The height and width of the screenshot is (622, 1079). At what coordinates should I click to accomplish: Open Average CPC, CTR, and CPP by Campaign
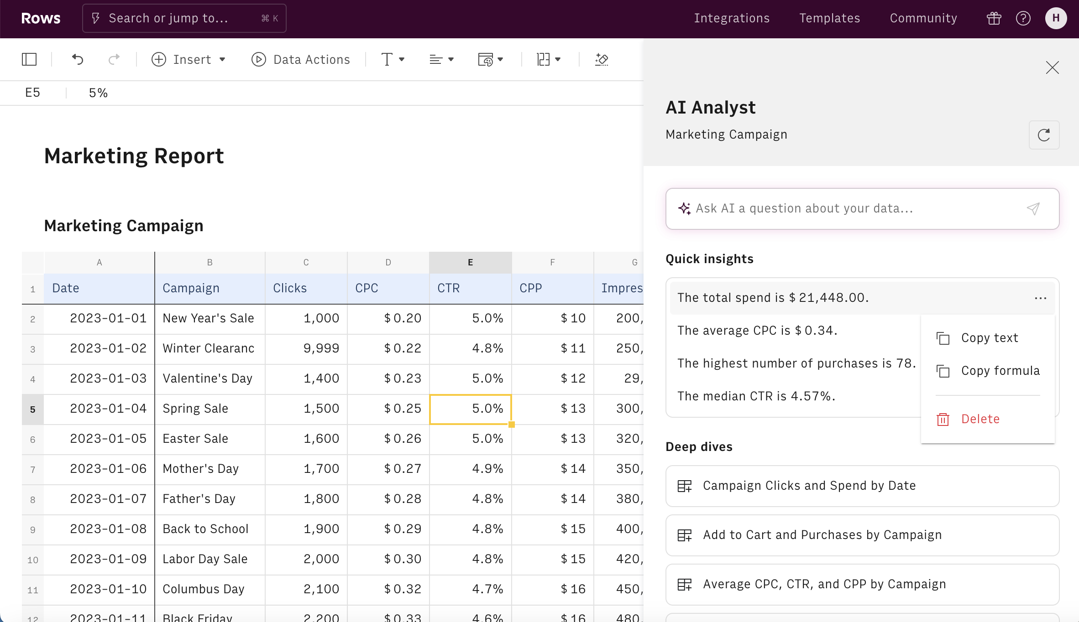pyautogui.click(x=862, y=585)
